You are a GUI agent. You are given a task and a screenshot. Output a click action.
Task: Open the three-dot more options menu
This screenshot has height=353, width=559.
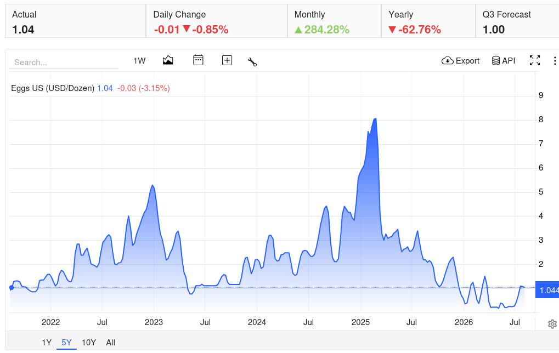[x=555, y=61]
